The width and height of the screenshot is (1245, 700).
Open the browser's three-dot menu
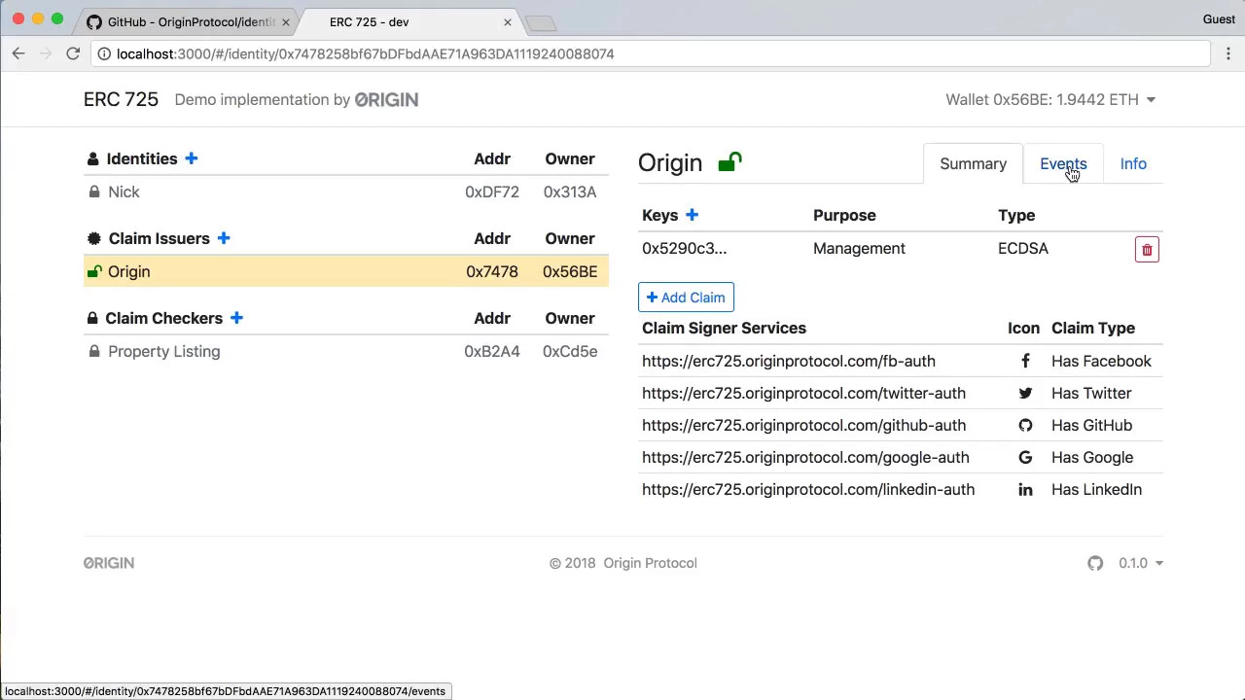pyautogui.click(x=1228, y=53)
